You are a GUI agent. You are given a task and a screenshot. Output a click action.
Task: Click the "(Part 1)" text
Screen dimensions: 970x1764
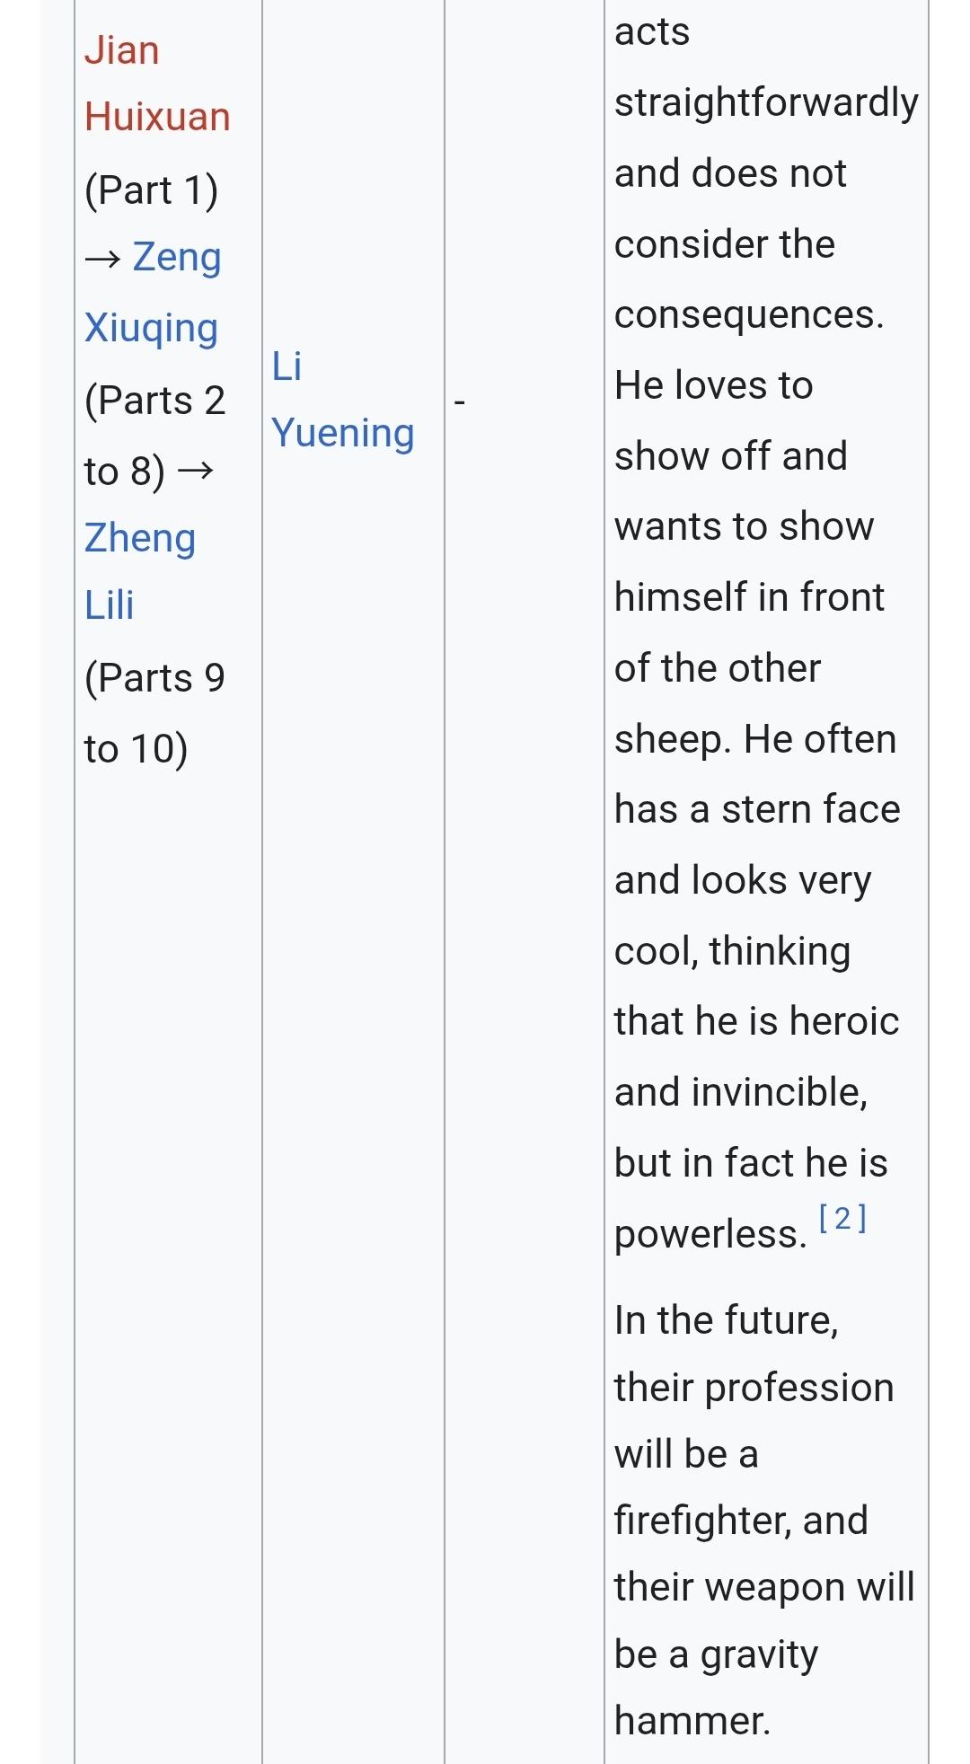coord(151,190)
